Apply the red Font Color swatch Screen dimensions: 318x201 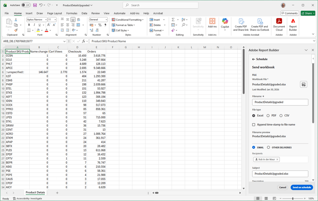pos(47,30)
